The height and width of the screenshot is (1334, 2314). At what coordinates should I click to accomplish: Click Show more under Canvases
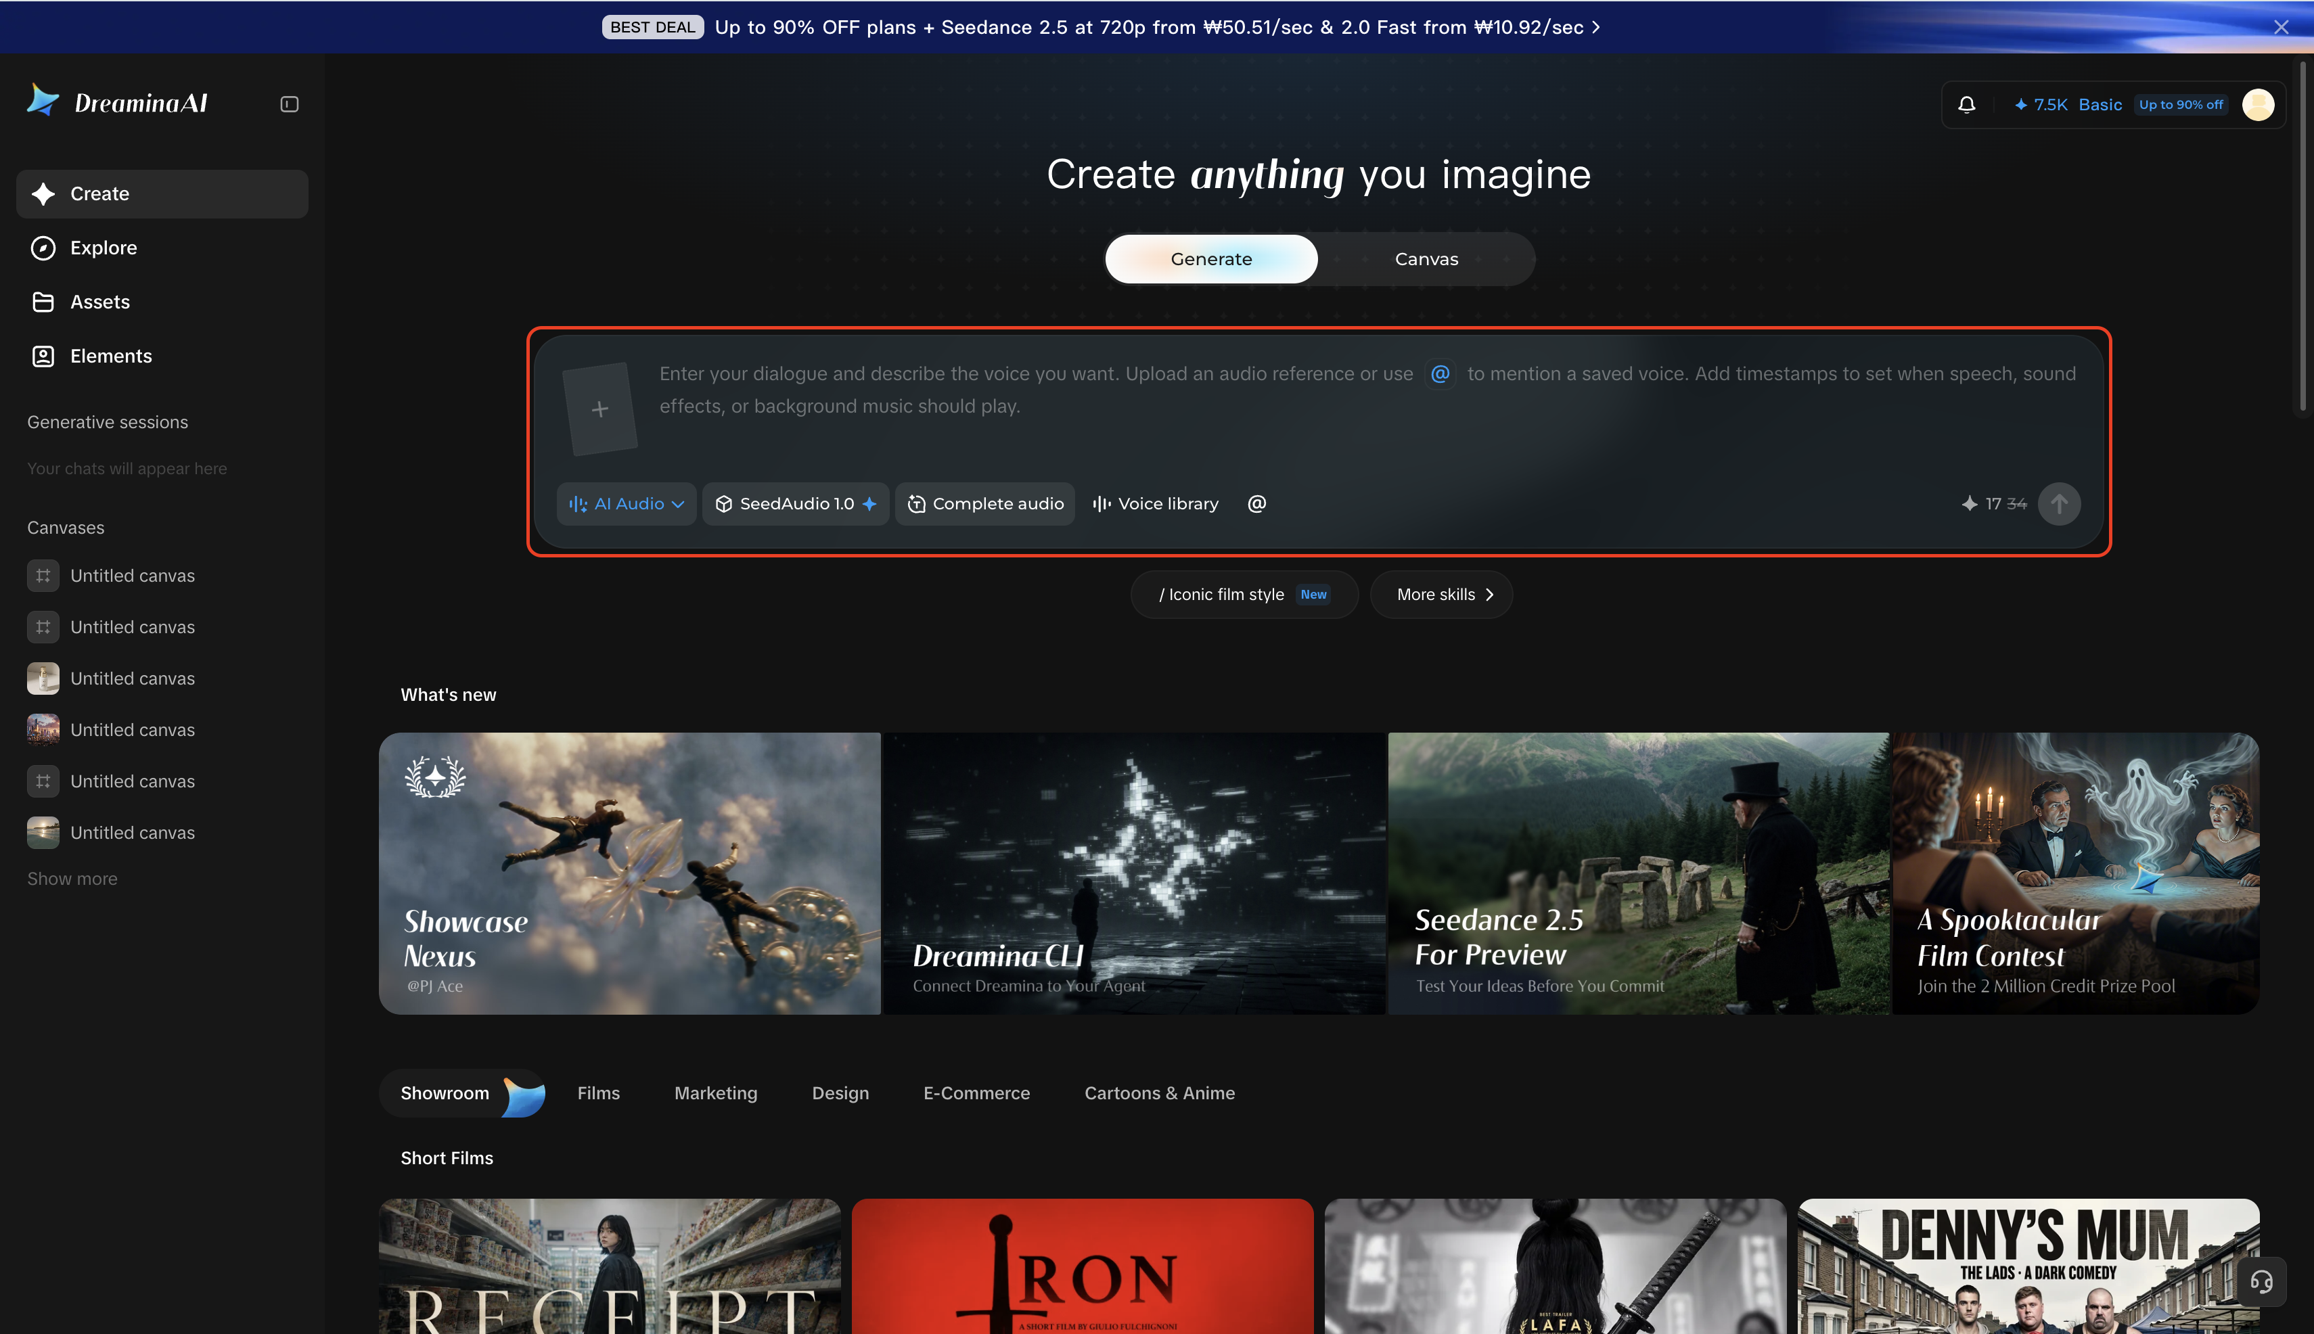pos(72,879)
